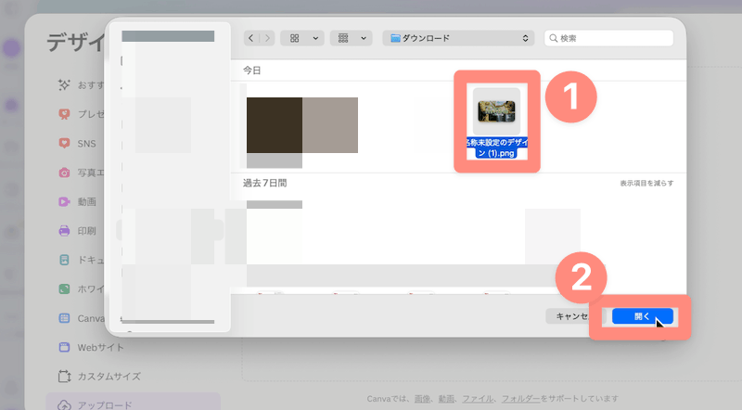Click the 過去7日間 section header
The height and width of the screenshot is (410, 742).
(264, 184)
